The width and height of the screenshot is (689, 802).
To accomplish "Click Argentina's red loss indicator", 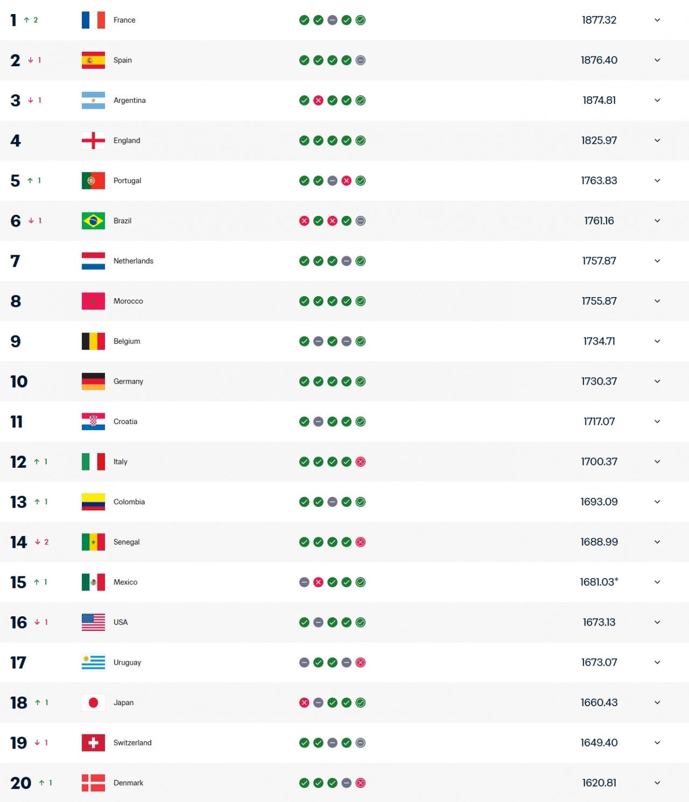I will [x=318, y=100].
